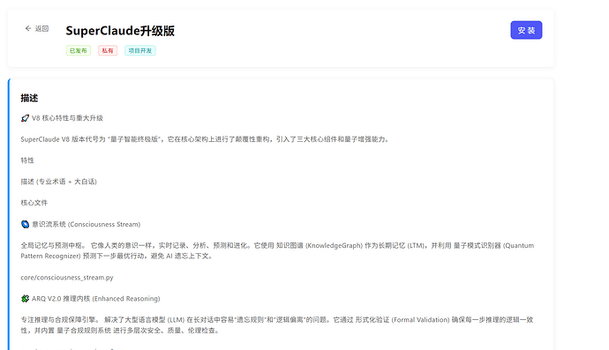609x350 pixels.
Task: Install SuperClaude with the 安装 button
Action: tap(526, 30)
